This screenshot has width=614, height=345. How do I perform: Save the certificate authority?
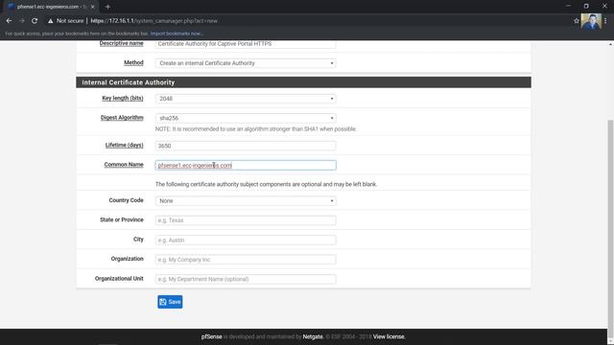(170, 302)
